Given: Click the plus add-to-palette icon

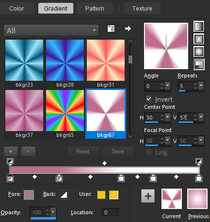Looking at the screenshot, I should coord(148,196).
